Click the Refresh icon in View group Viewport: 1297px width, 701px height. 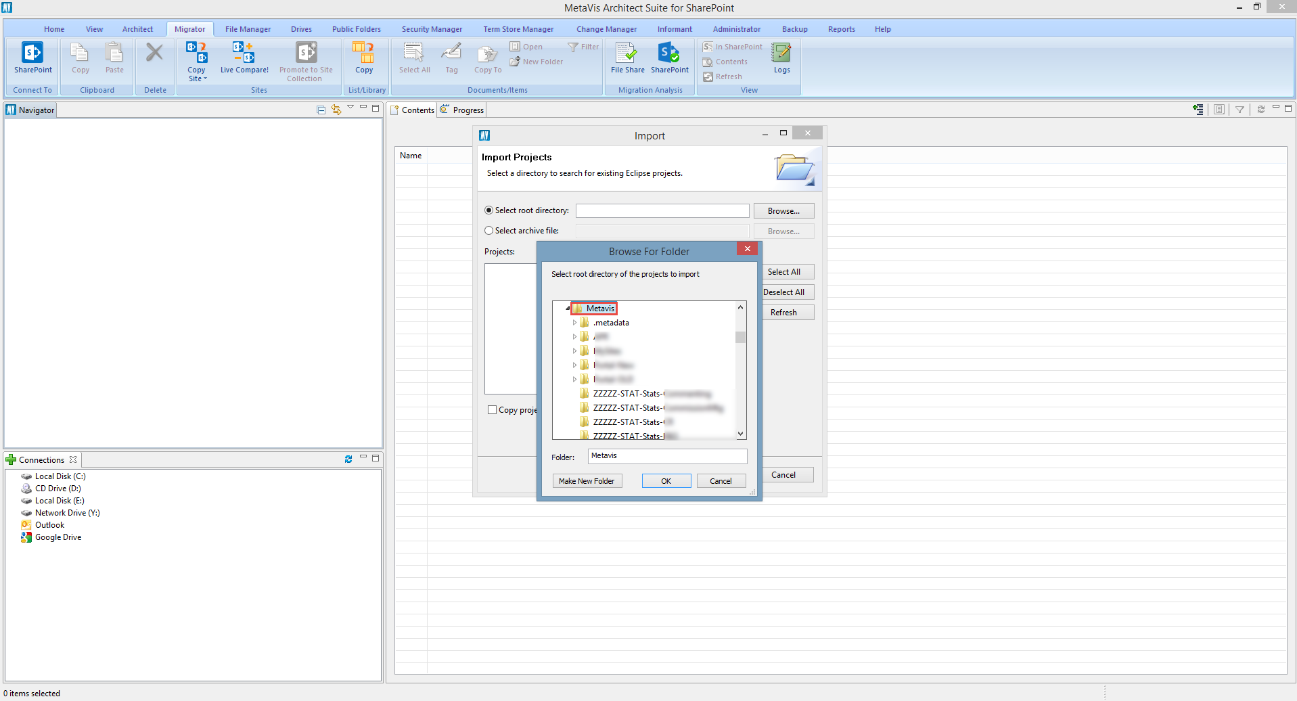708,76
